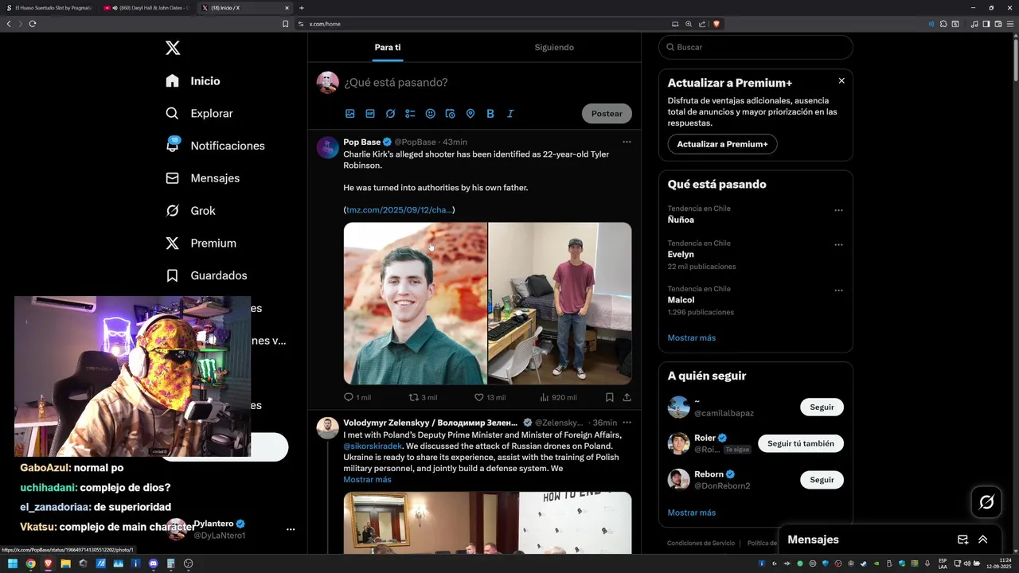Reload the page with the refresh icon
This screenshot has height=573, width=1019.
(x=33, y=24)
